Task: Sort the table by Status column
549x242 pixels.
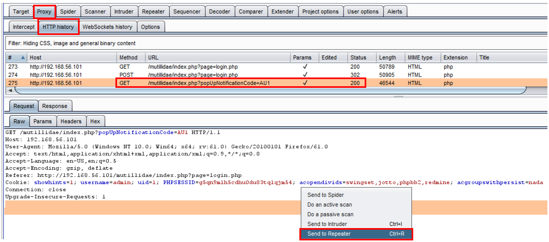Action: click(x=358, y=58)
